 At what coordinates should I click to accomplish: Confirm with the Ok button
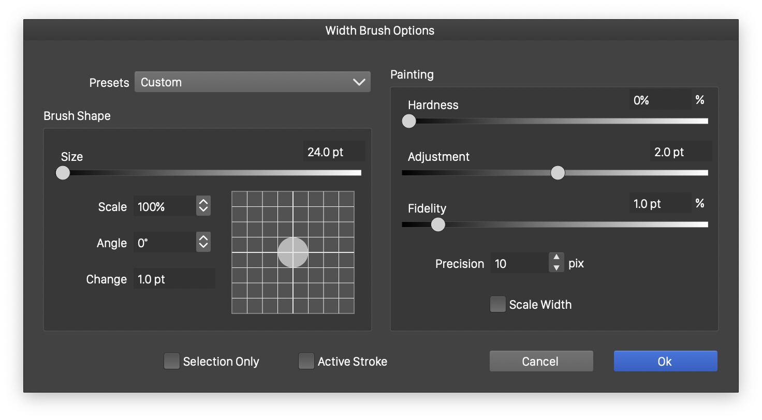pyautogui.click(x=665, y=361)
